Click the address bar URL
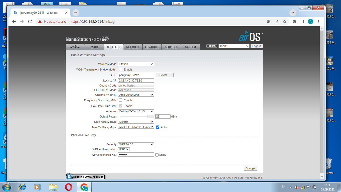Screen dimensions: 341x192 (x=93, y=21)
